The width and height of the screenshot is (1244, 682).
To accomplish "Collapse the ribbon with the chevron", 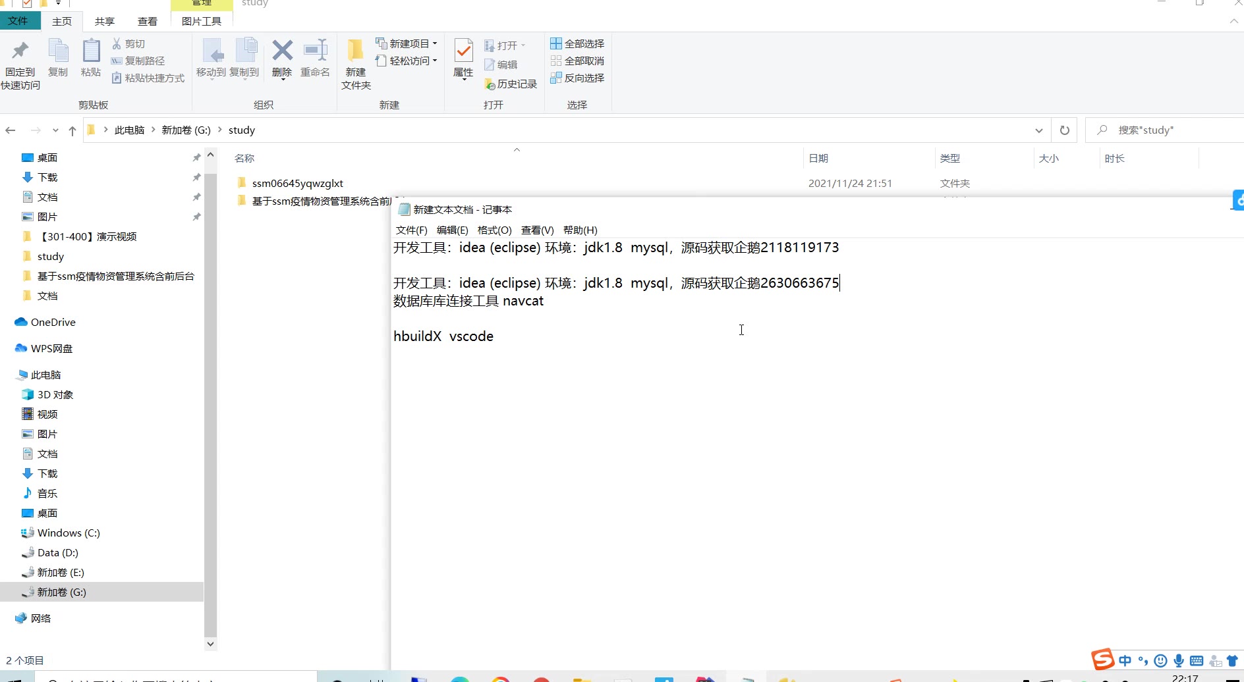I will tap(1233, 21).
